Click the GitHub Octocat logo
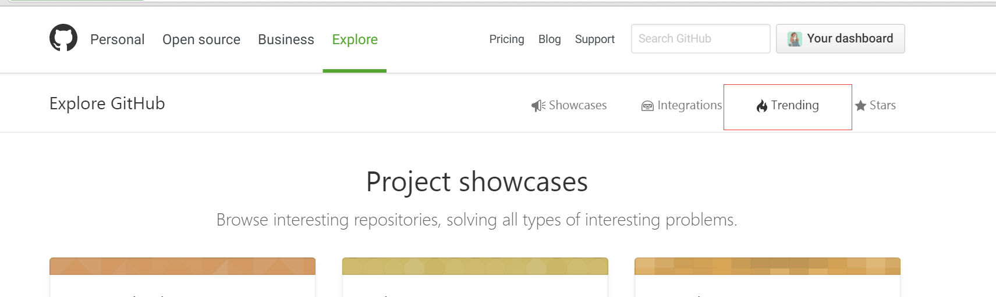The height and width of the screenshot is (297, 996). (x=63, y=38)
